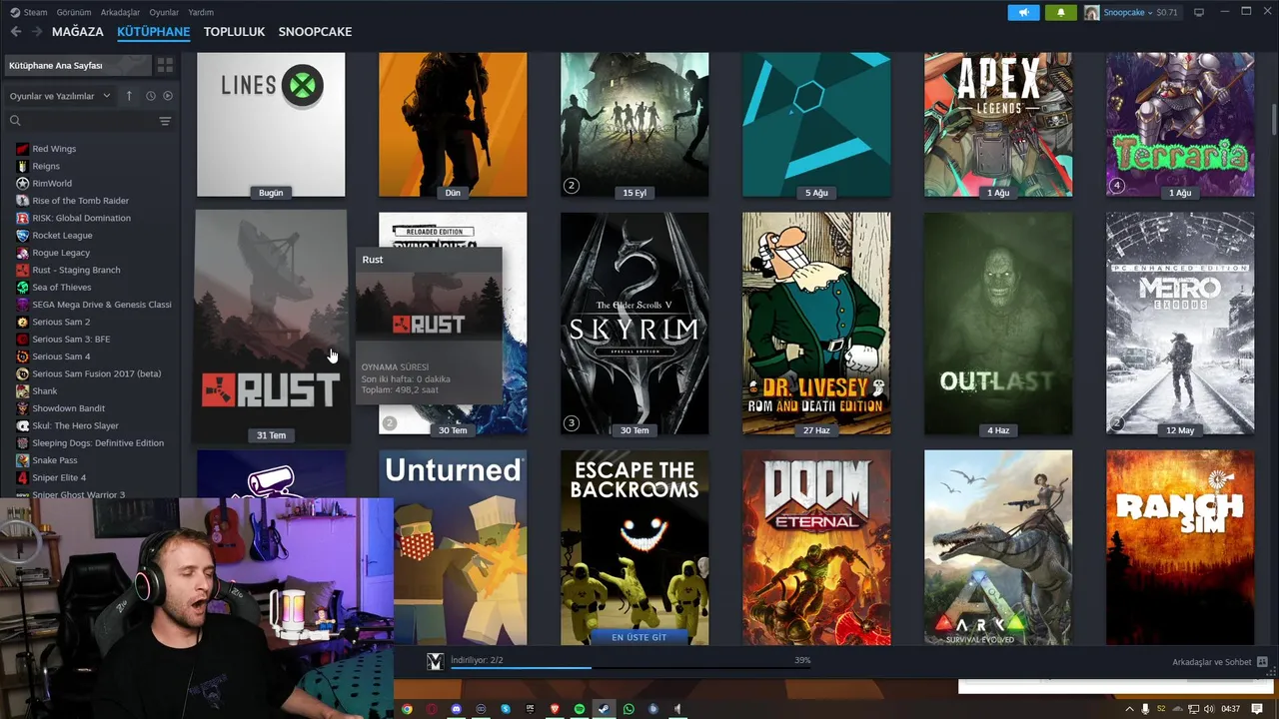
Task: Open the Dr. Livesey game cover
Action: [816, 324]
